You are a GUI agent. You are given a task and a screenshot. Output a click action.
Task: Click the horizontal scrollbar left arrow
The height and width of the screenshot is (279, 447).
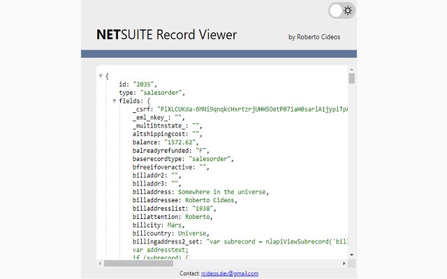click(100, 264)
